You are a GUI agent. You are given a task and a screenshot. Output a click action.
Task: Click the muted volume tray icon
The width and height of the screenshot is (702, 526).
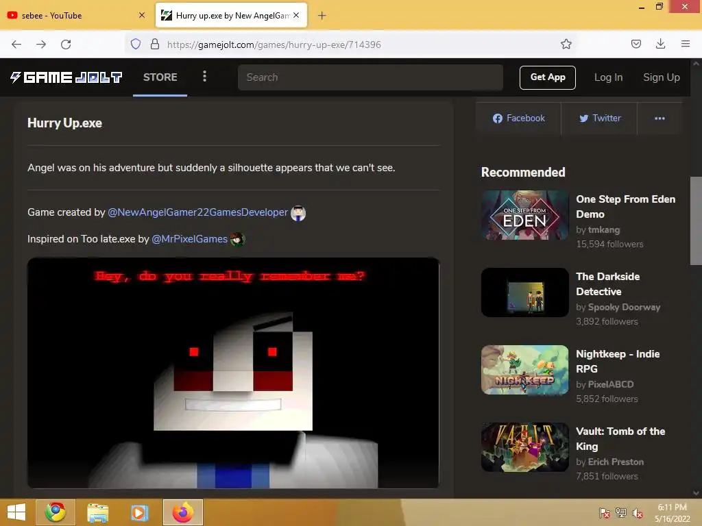click(638, 513)
